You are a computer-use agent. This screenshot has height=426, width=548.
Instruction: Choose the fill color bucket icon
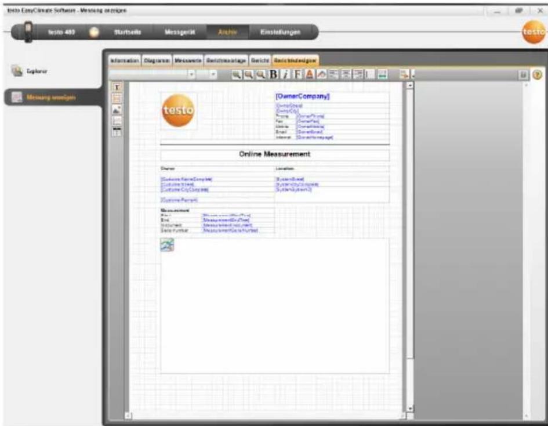tap(321, 74)
